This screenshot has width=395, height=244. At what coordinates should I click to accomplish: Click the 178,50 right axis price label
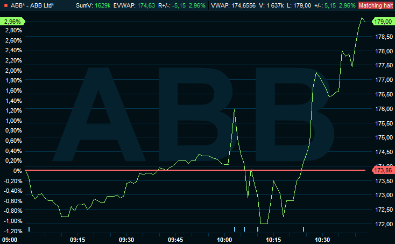[384, 37]
